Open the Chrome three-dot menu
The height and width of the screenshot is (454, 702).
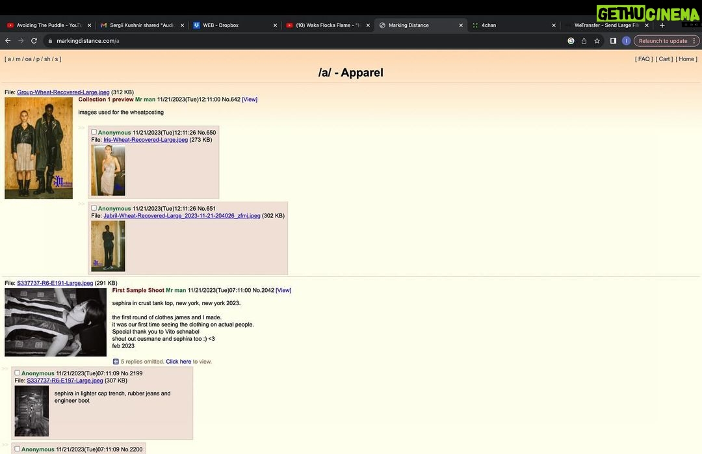pyautogui.click(x=694, y=41)
